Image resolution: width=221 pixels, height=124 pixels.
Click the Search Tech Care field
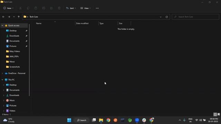[195, 17]
